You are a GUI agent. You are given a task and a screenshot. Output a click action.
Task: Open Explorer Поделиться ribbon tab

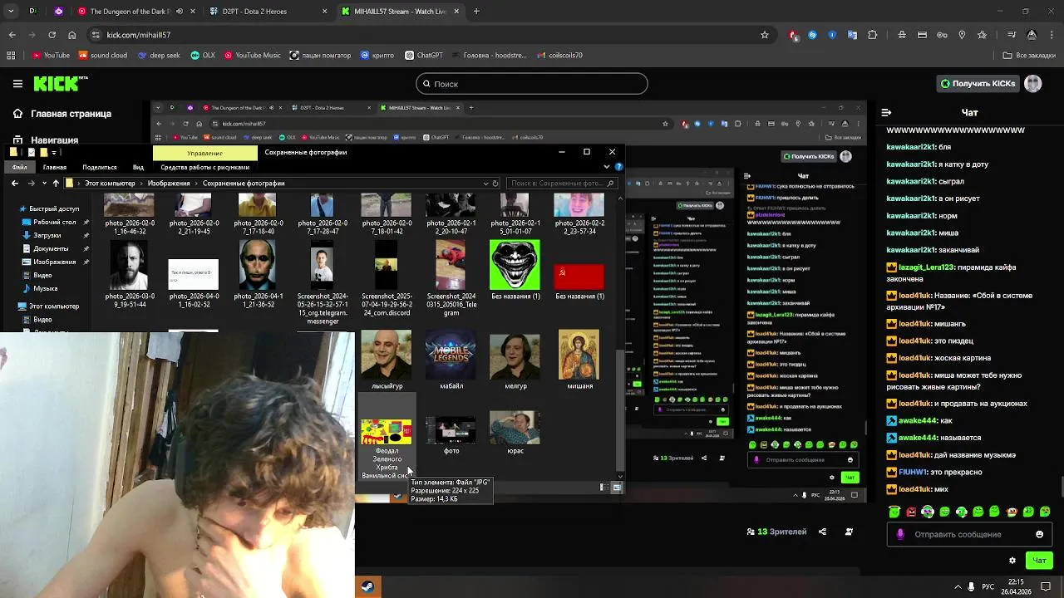pyautogui.click(x=100, y=167)
